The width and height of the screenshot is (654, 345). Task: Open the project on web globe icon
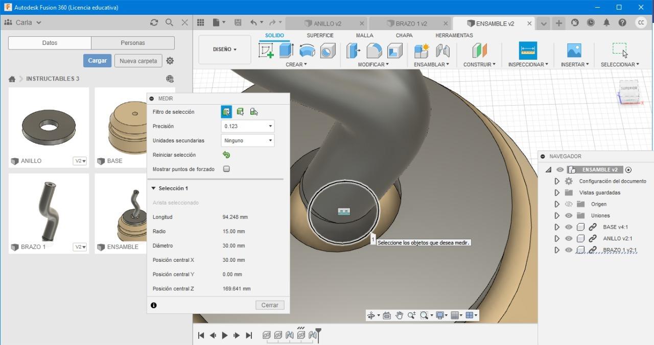tap(170, 79)
